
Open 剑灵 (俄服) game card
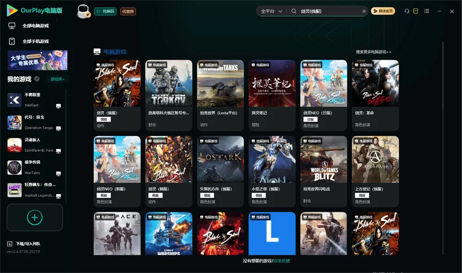pos(117,95)
